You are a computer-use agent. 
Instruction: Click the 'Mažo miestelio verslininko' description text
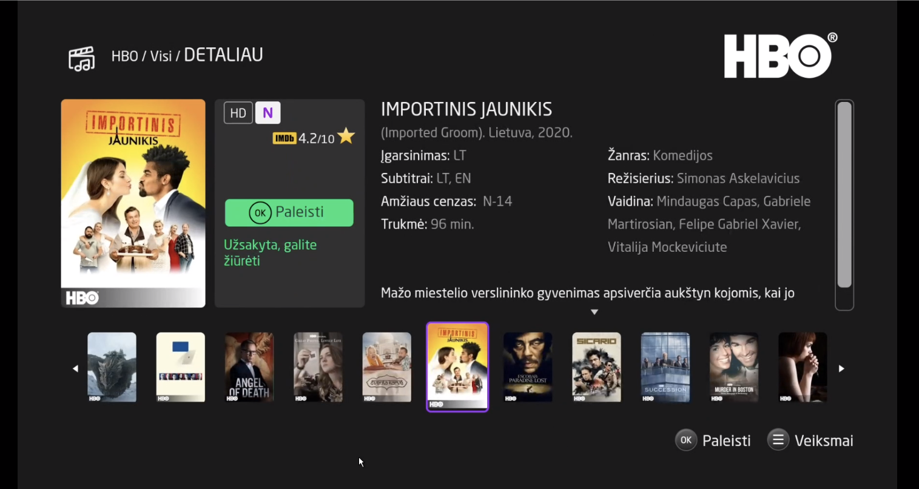pos(588,294)
